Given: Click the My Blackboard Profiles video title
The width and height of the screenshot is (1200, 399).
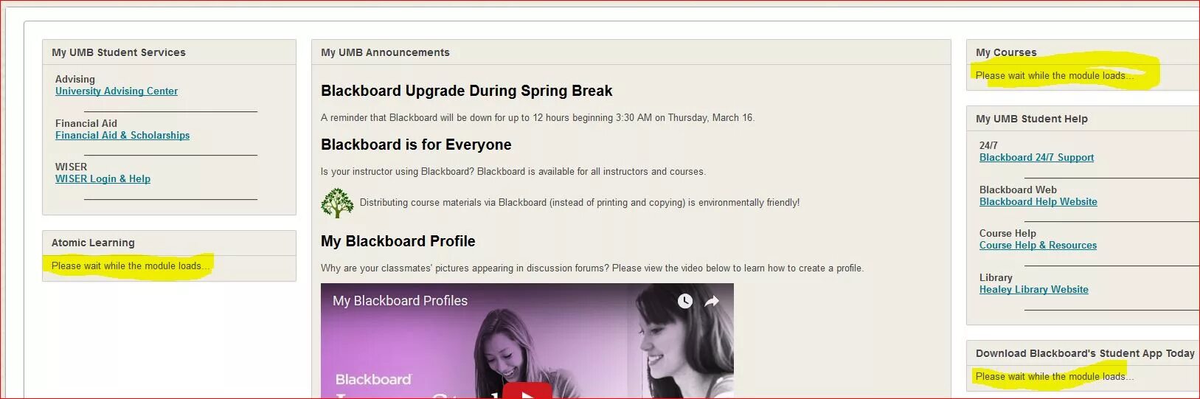Looking at the screenshot, I should click(x=400, y=301).
